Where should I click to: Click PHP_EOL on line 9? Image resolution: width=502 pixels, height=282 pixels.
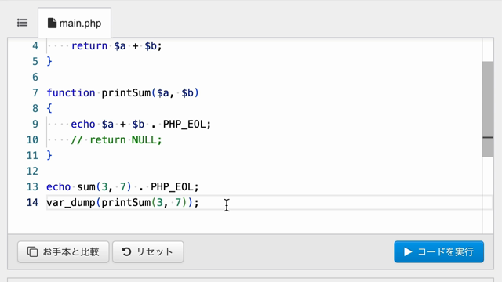pyautogui.click(x=184, y=124)
